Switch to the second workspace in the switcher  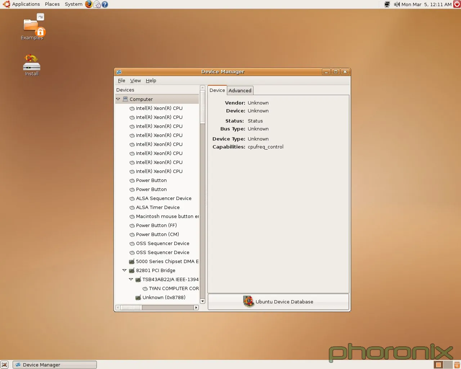[447, 365]
